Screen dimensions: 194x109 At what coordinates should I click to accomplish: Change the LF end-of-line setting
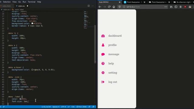point(69,107)
